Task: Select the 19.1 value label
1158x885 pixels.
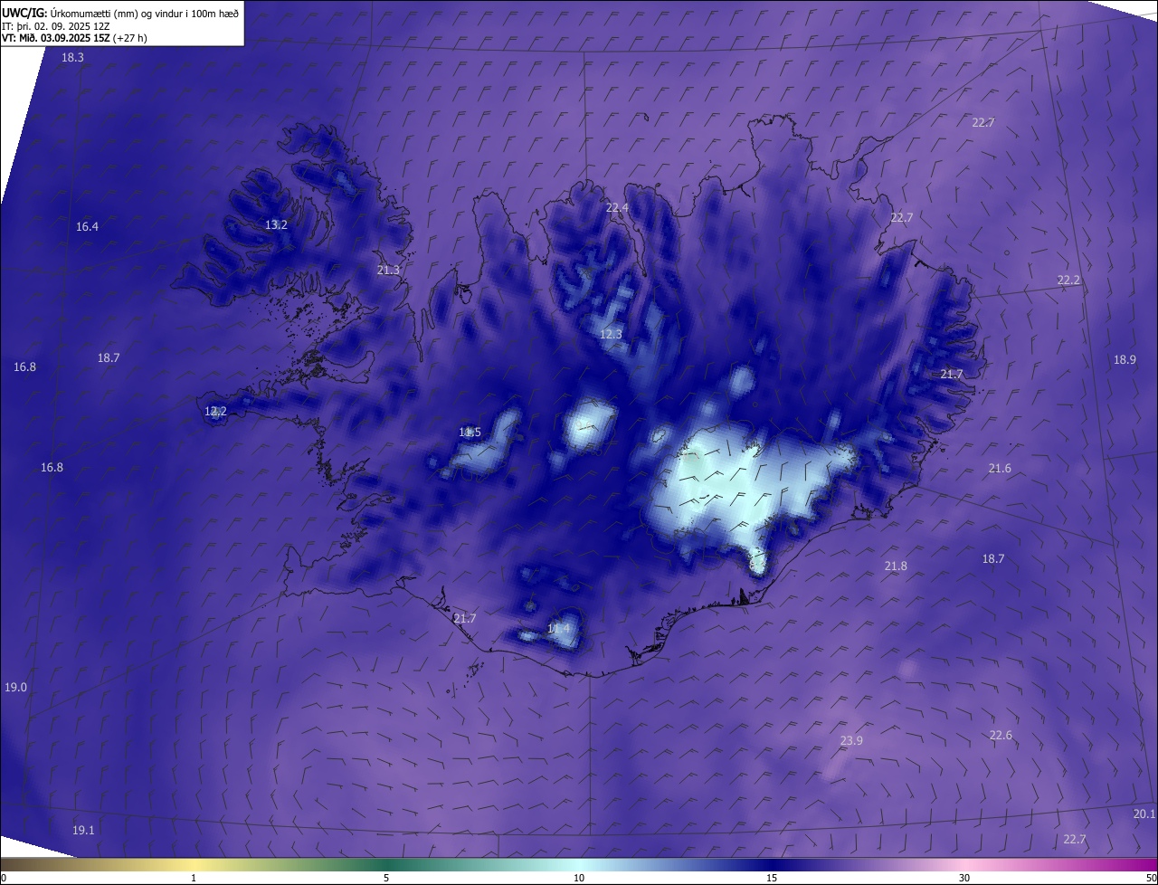Action: click(x=83, y=830)
